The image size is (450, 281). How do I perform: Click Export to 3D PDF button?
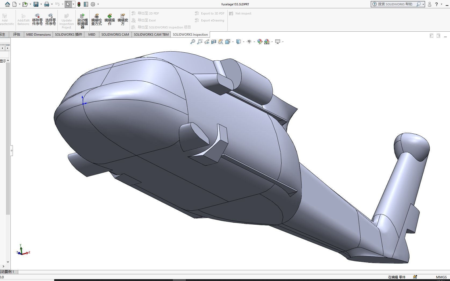pos(209,13)
